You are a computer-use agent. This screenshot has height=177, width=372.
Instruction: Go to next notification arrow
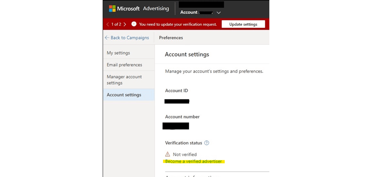pos(125,24)
